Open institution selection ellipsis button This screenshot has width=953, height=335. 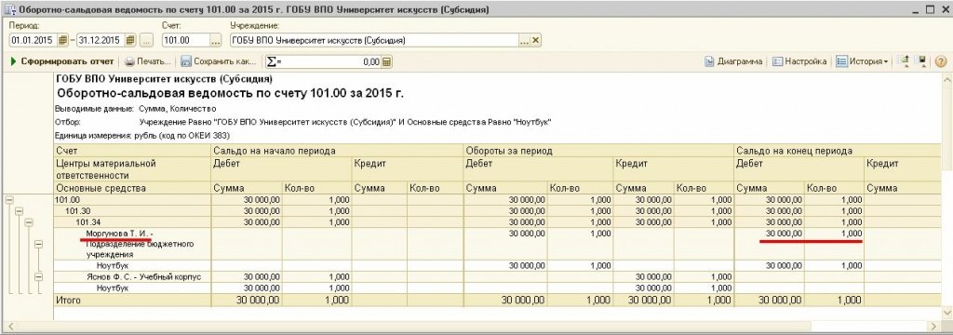point(524,41)
